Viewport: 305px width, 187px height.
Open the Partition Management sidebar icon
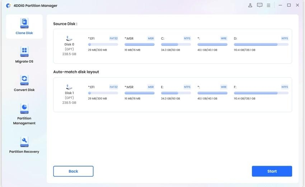(x=24, y=109)
